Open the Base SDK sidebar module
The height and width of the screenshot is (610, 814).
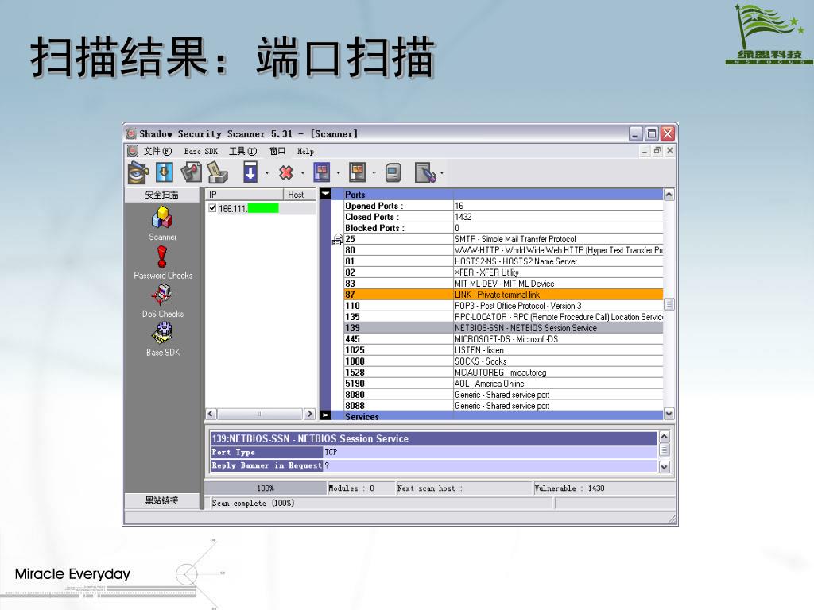point(162,340)
